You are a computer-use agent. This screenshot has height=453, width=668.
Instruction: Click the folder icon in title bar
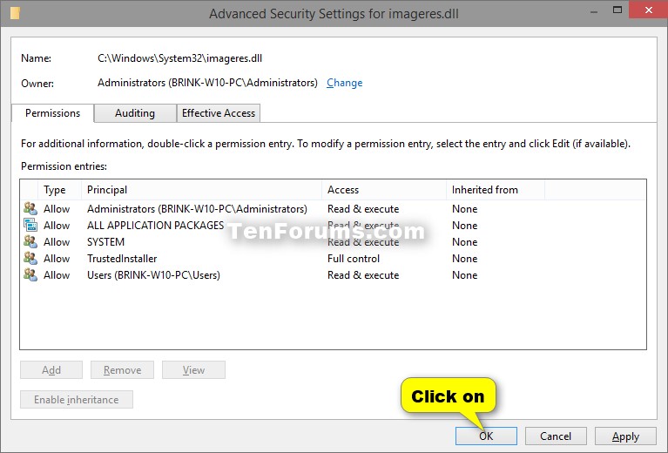[x=16, y=13]
